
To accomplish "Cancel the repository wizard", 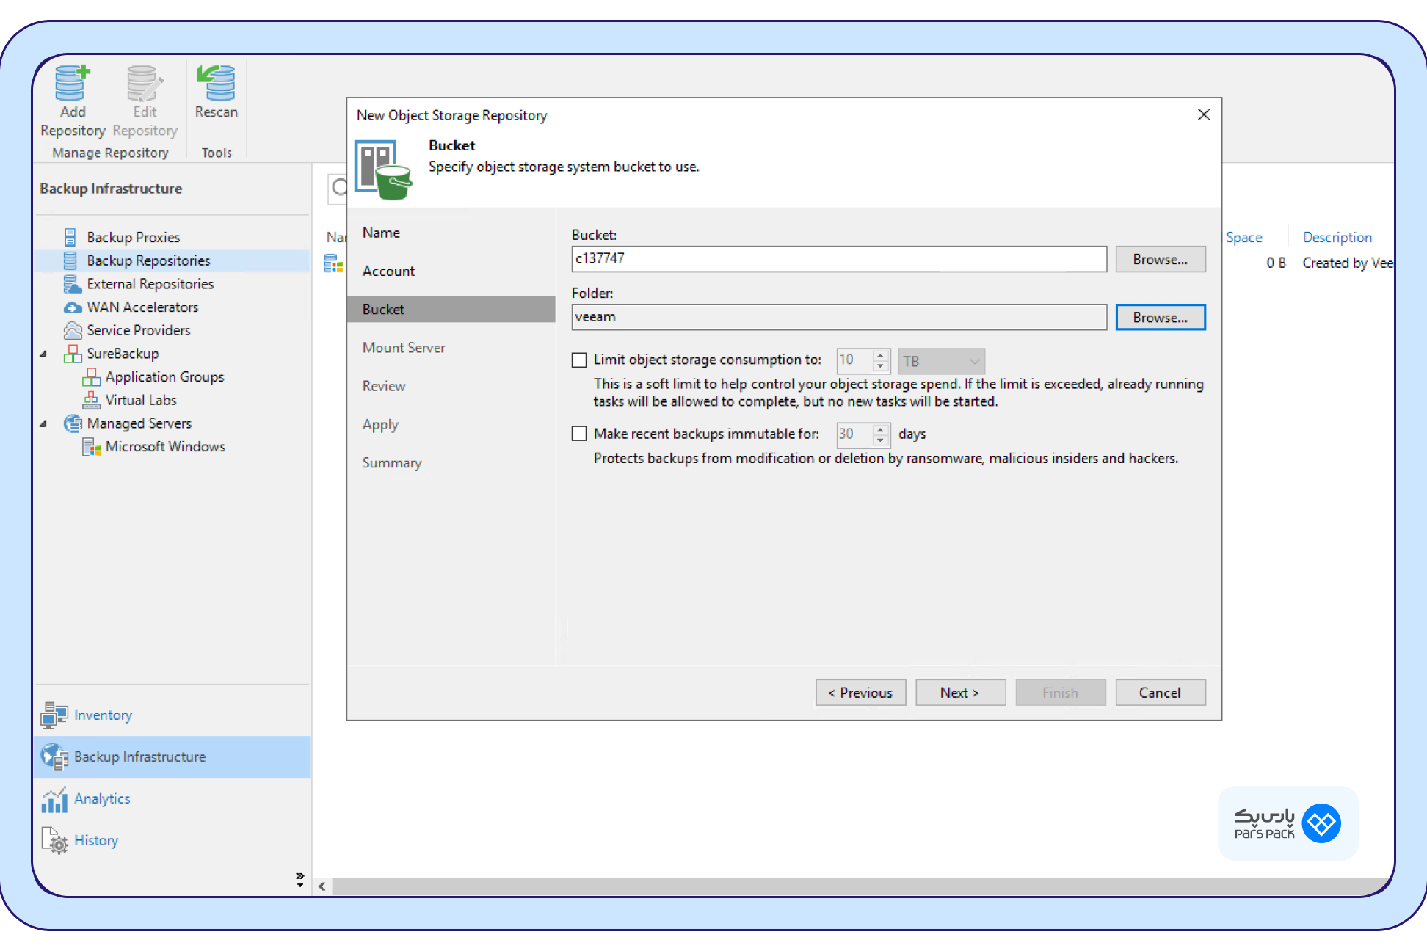I will tap(1161, 693).
